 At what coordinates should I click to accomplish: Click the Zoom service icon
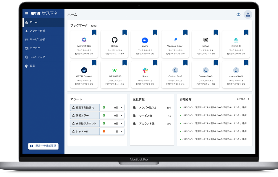[145, 39]
